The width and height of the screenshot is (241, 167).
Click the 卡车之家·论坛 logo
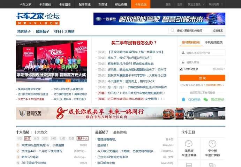38,19
